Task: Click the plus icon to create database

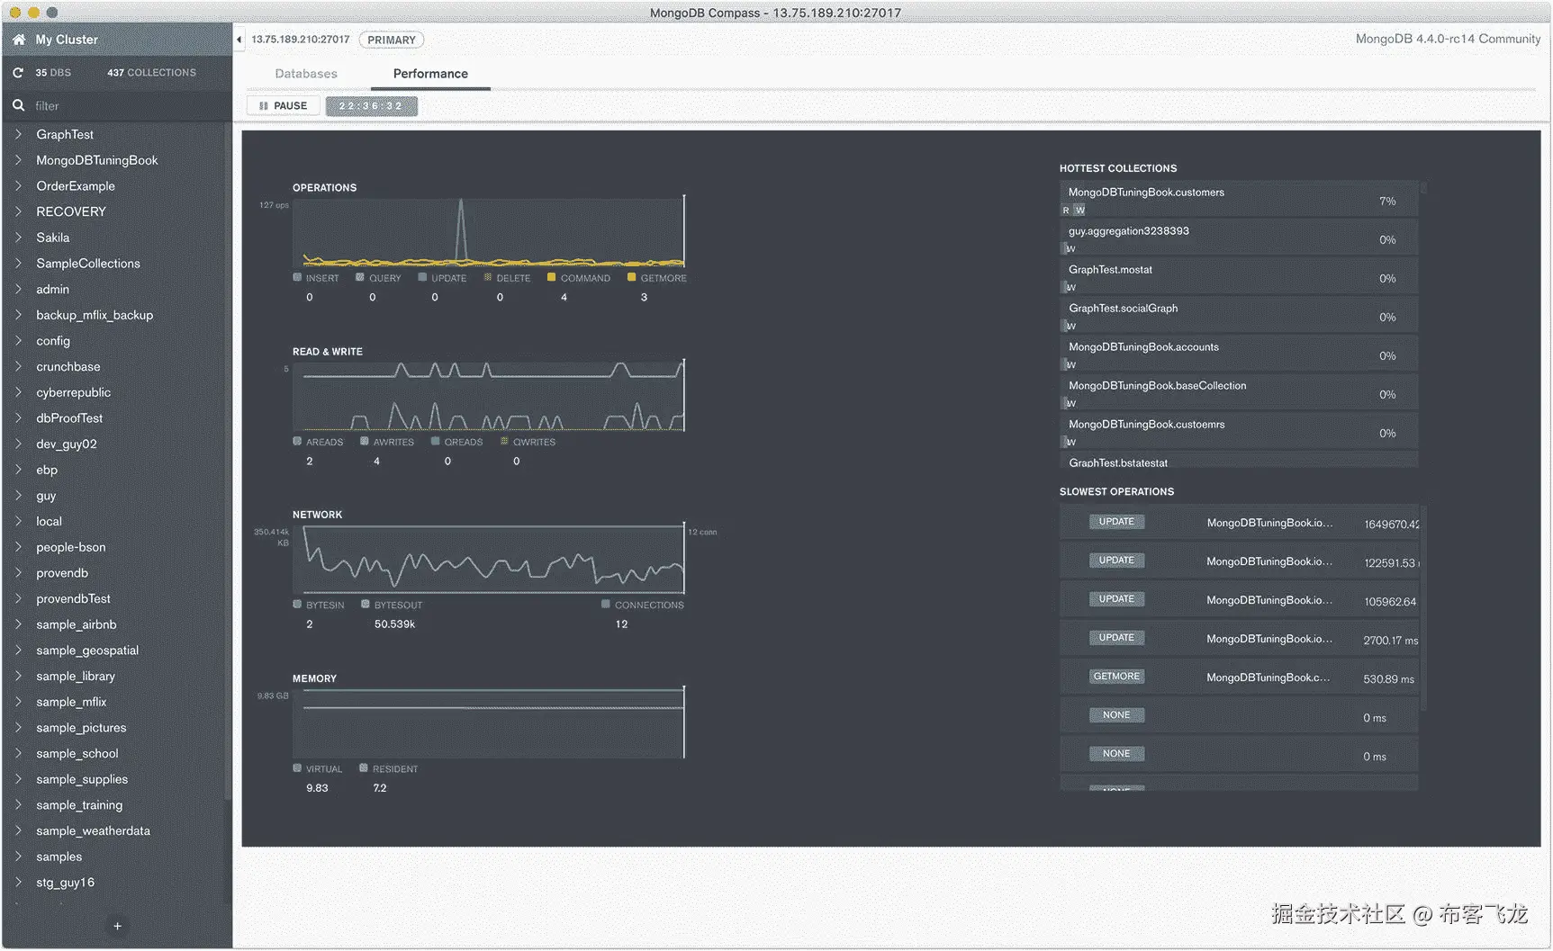Action: (117, 926)
